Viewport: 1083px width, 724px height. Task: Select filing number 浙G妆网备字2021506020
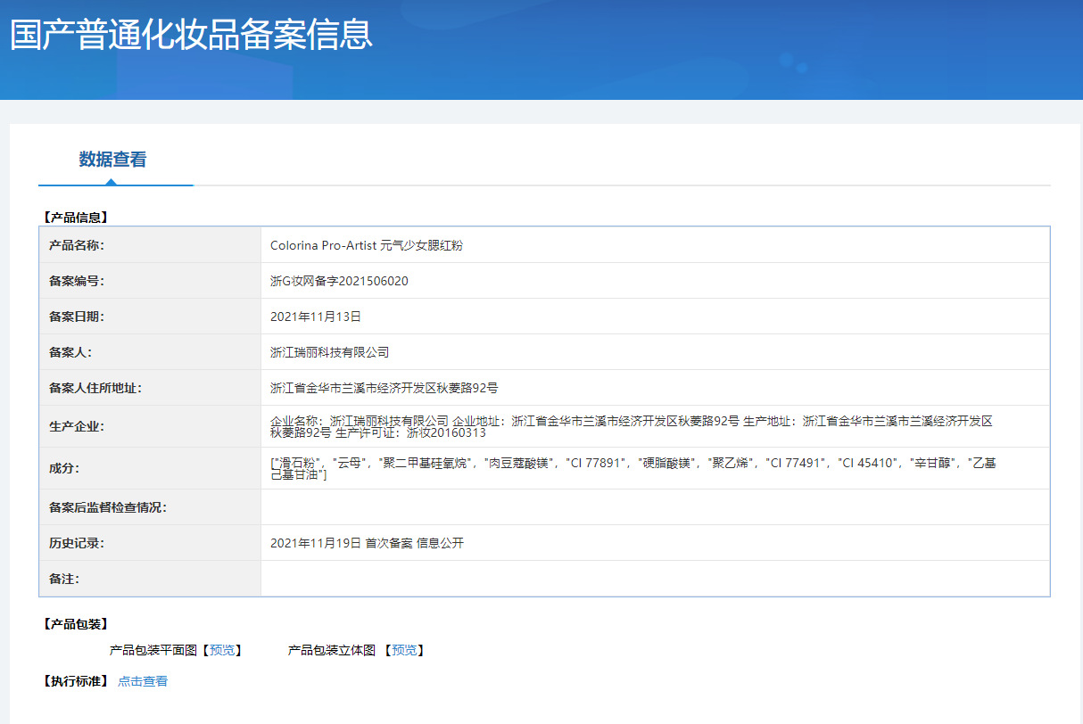pyautogui.click(x=339, y=281)
